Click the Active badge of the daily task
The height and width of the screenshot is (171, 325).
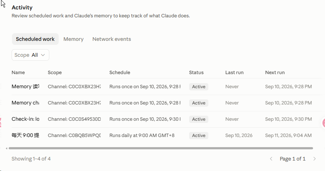199,136
